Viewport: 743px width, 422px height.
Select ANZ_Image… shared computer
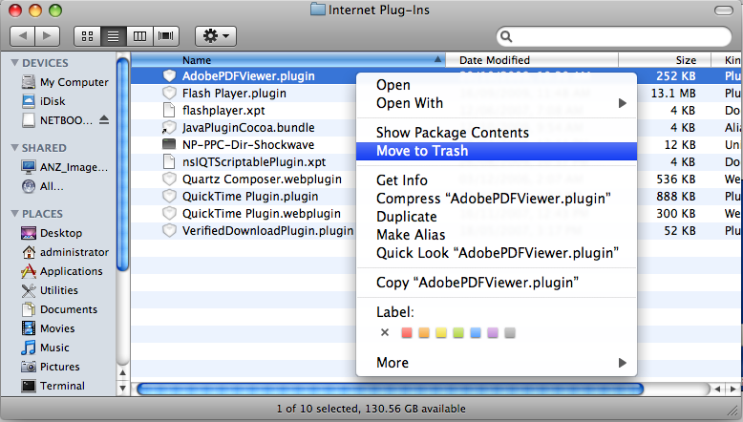[64, 167]
